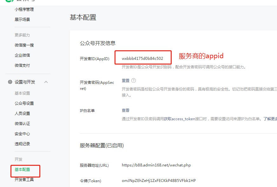Click the AppID value wxbbb4175d0b84c502
This screenshot has width=277, height=187.
click(142, 59)
